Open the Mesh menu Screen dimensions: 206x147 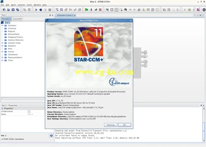coord(13,5)
